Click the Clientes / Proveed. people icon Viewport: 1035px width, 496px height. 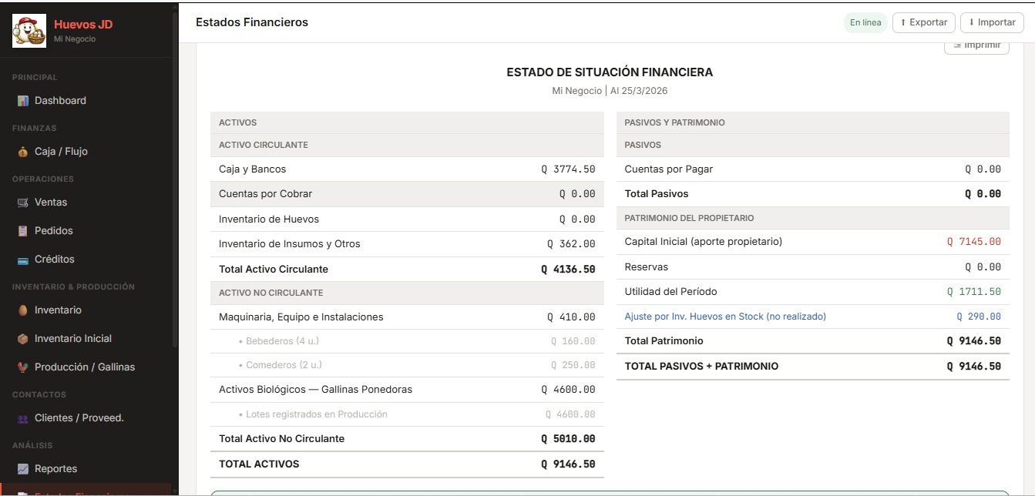23,418
